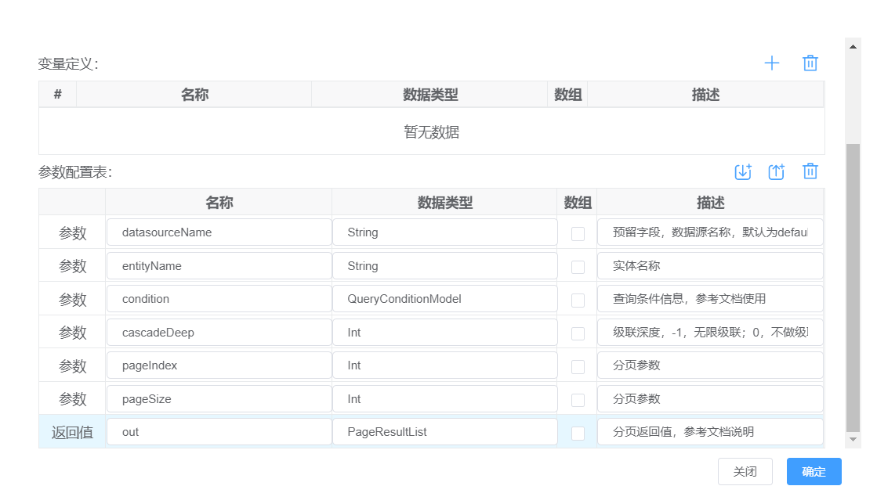The image size is (877, 504).
Task: Click the add return value icon (up arrow)
Action: tap(776, 171)
